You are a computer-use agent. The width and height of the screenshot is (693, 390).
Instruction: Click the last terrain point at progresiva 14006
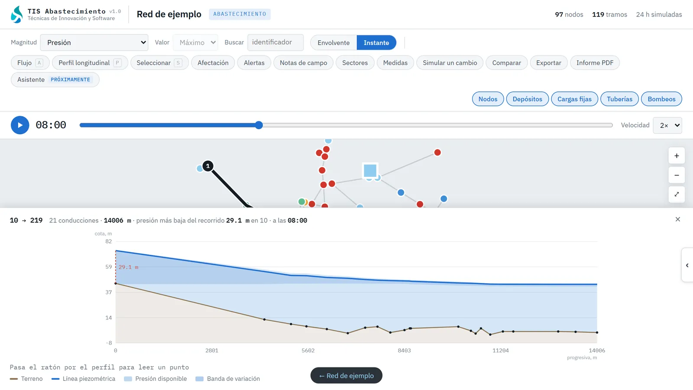pyautogui.click(x=597, y=332)
